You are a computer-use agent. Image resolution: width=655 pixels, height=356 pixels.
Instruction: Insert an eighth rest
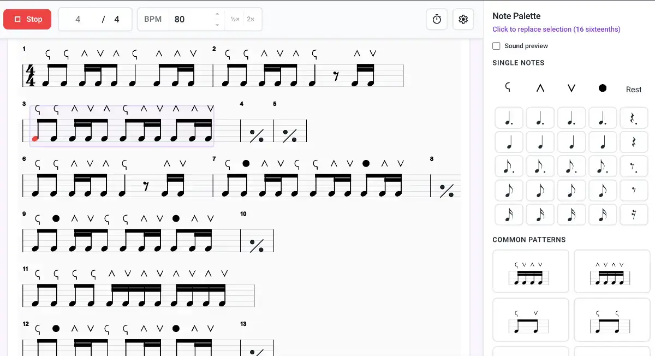point(634,190)
